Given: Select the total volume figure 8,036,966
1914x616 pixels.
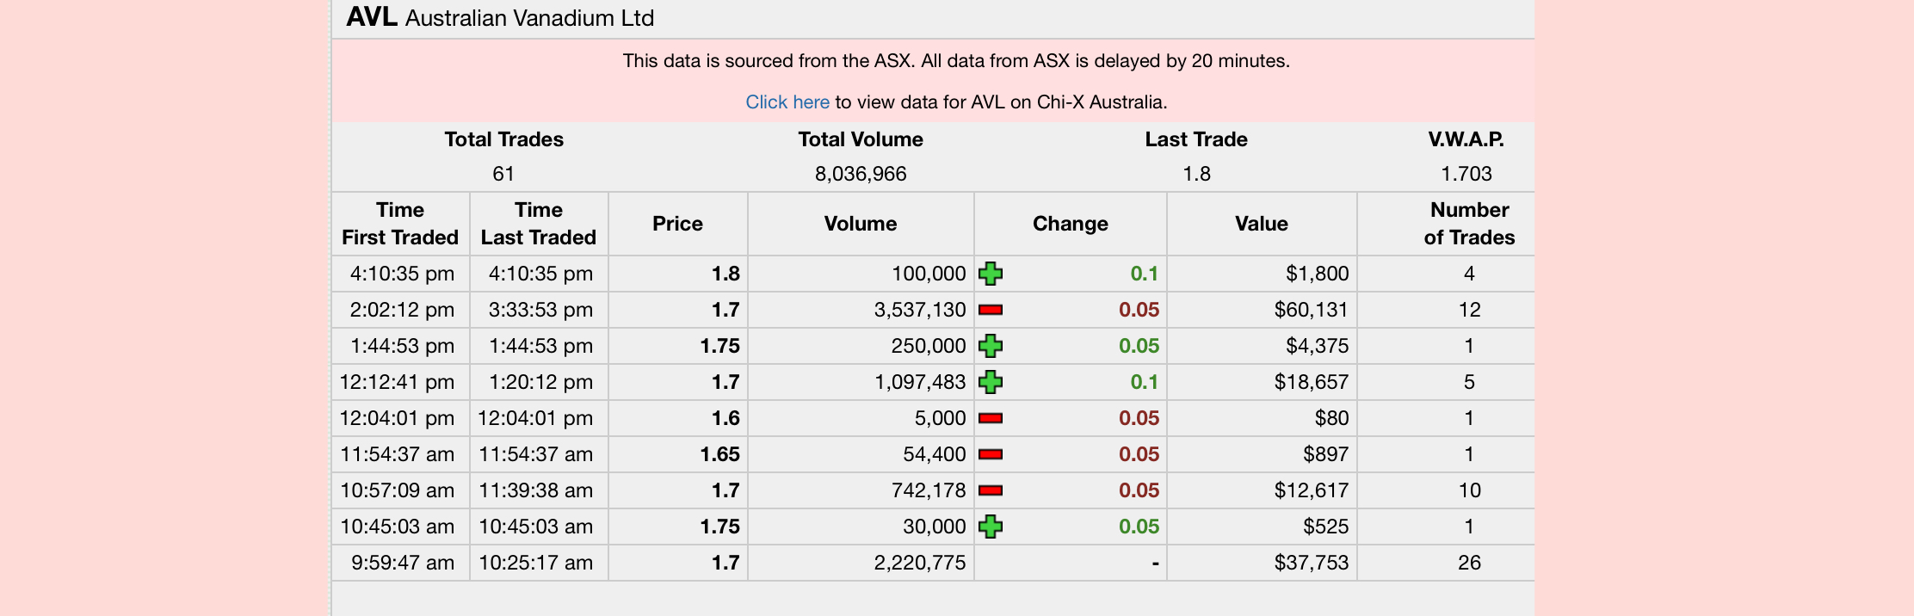Looking at the screenshot, I should pyautogui.click(x=861, y=174).
